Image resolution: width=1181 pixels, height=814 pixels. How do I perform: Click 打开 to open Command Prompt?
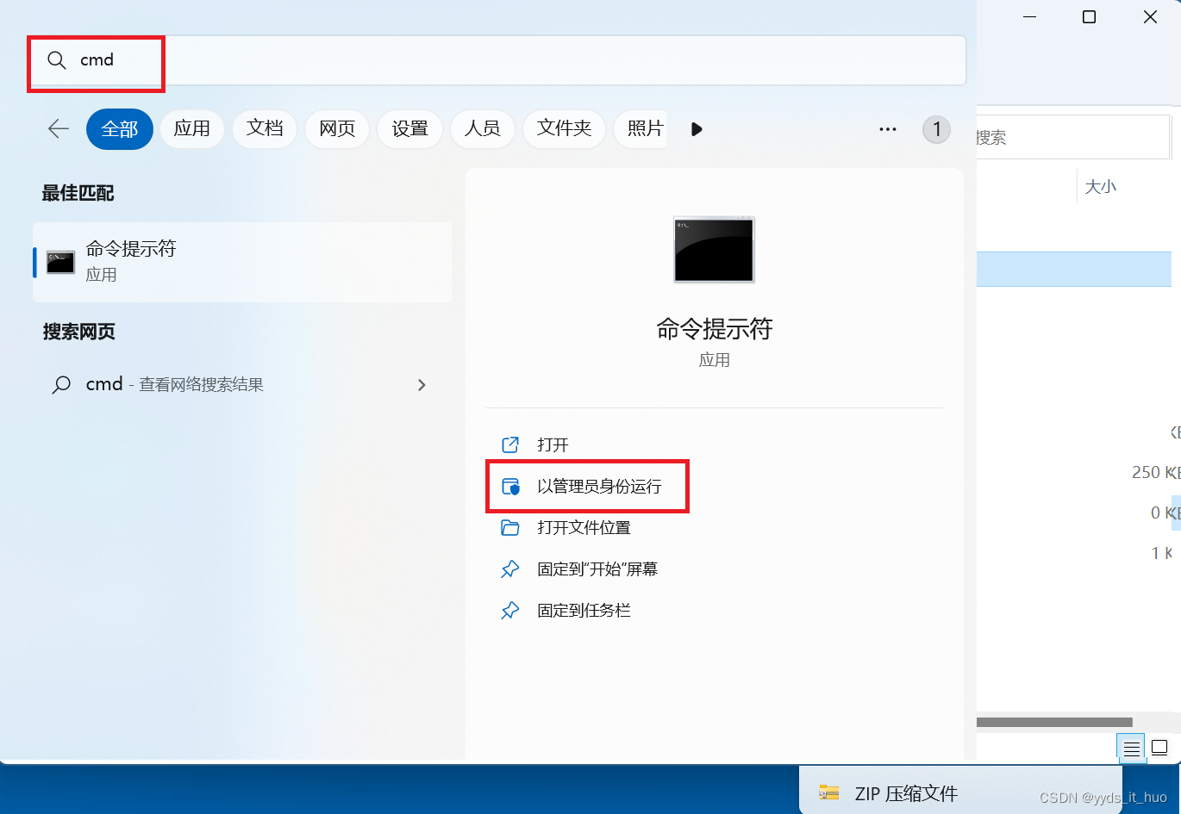click(x=553, y=445)
